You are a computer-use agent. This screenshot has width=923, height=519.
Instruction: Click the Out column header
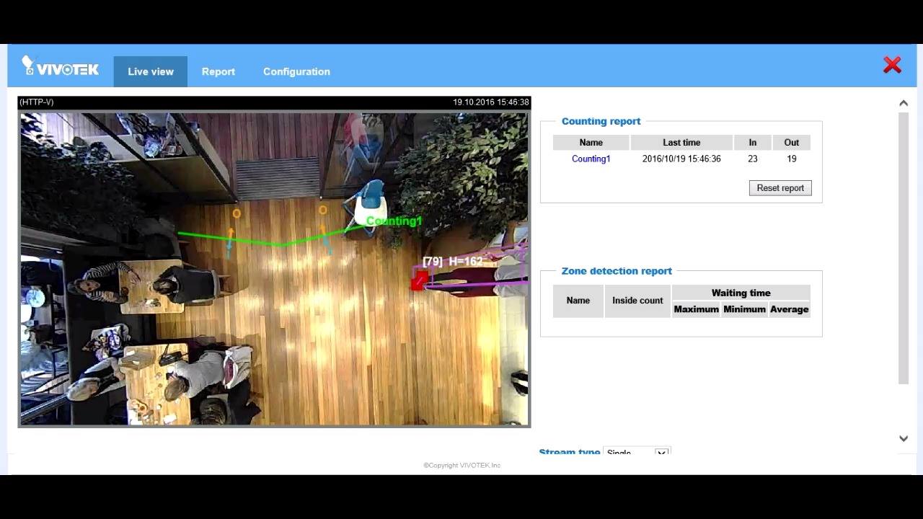click(792, 142)
